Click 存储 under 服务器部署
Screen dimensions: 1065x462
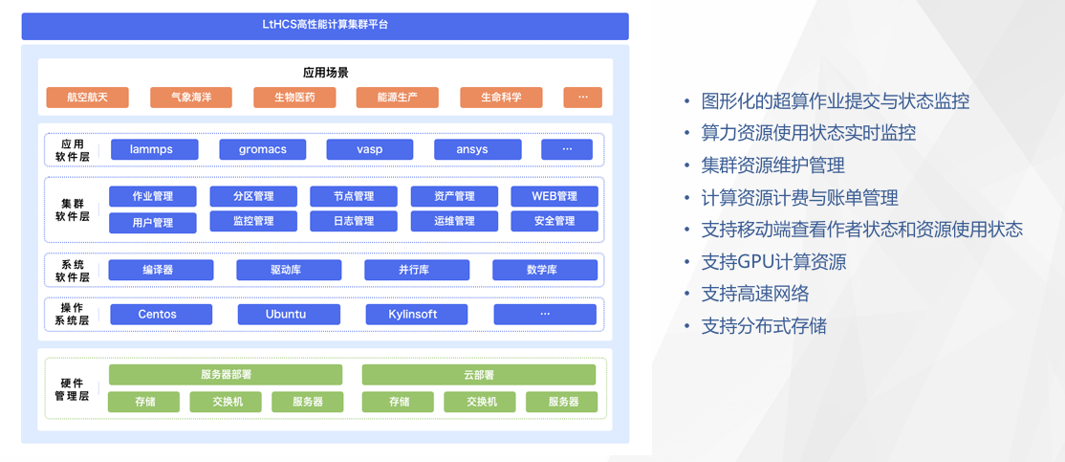(x=144, y=402)
